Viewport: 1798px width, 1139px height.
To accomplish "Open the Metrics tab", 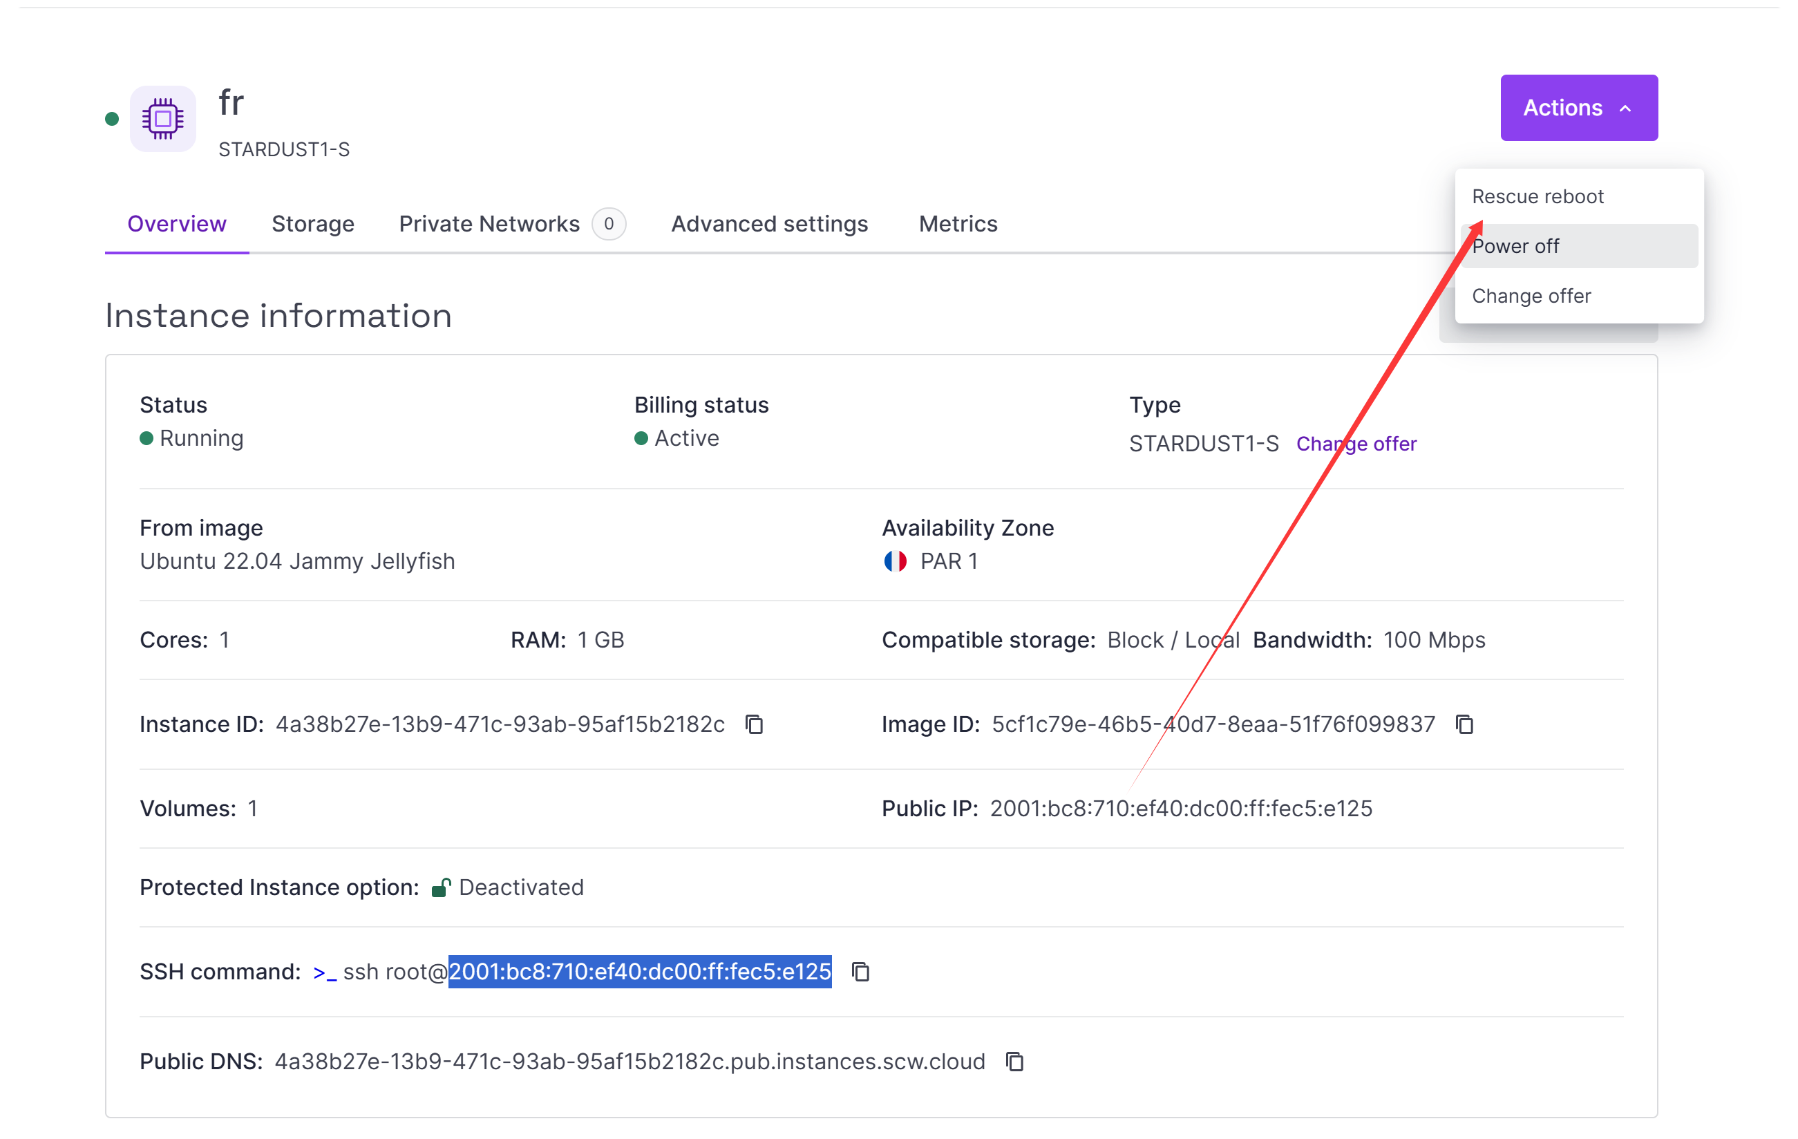I will click(x=958, y=223).
